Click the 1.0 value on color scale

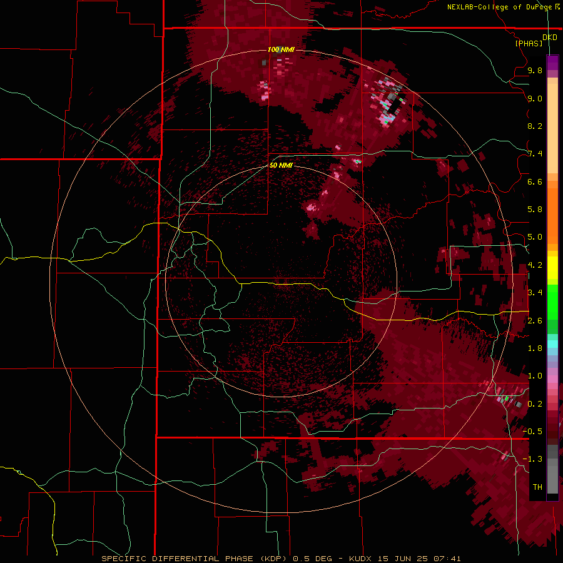535,376
